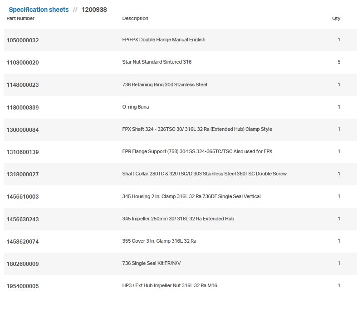Select part number 1103000020
Viewport: 357px width, 314px height.
pyautogui.click(x=23, y=62)
